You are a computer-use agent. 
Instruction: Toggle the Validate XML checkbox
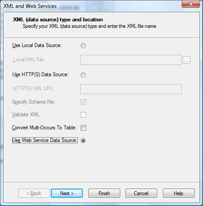click(83, 115)
